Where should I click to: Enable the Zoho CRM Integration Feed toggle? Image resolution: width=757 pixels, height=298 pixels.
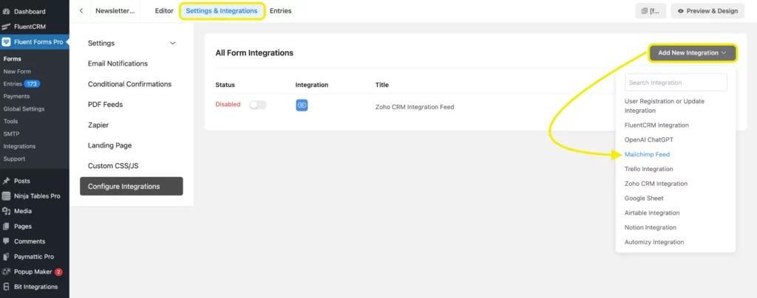(x=258, y=105)
